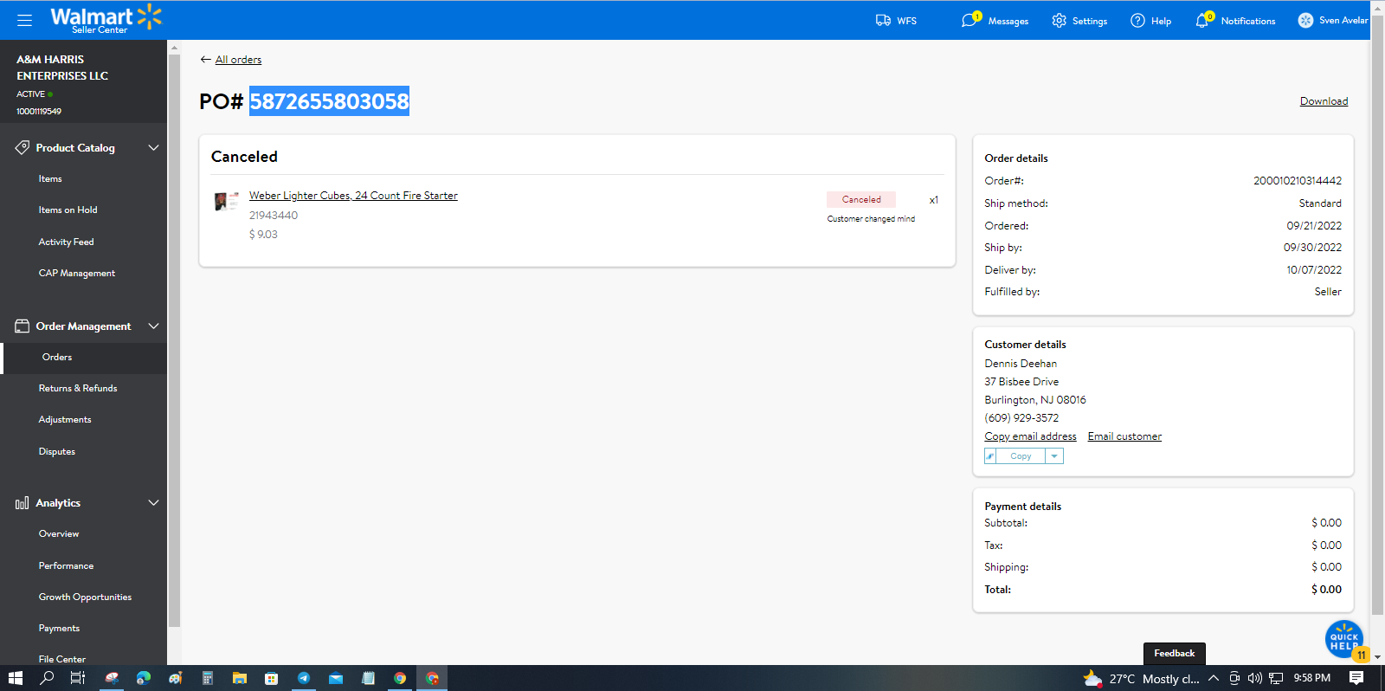Viewport: 1385px width, 691px height.
Task: Open Activity Feed
Action: click(x=66, y=242)
